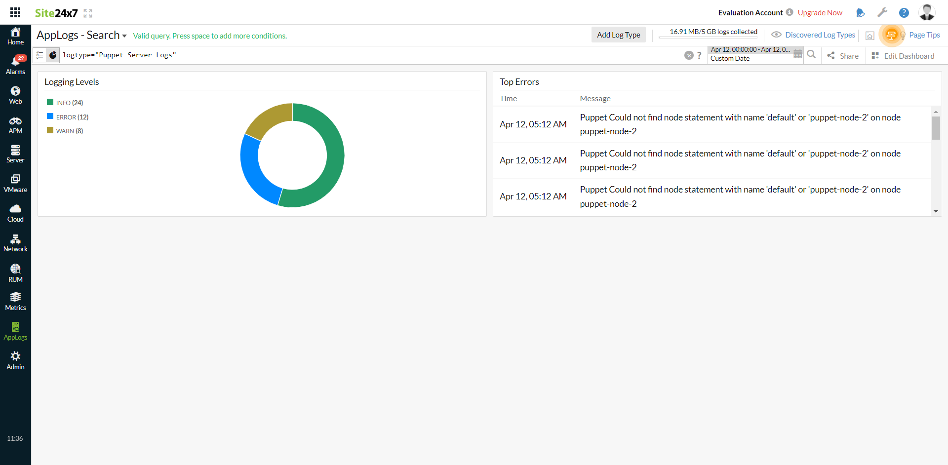948x465 pixels.
Task: Switch to the Admin section
Action: click(x=15, y=359)
